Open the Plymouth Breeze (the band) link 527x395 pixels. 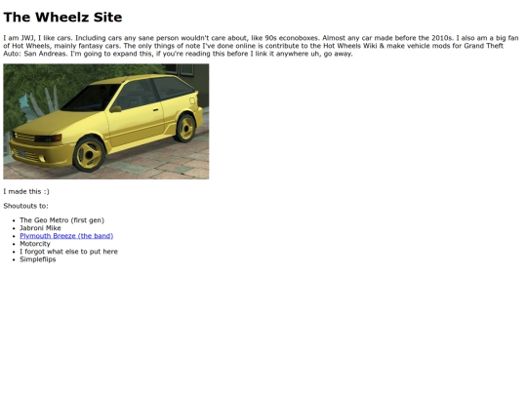66,236
